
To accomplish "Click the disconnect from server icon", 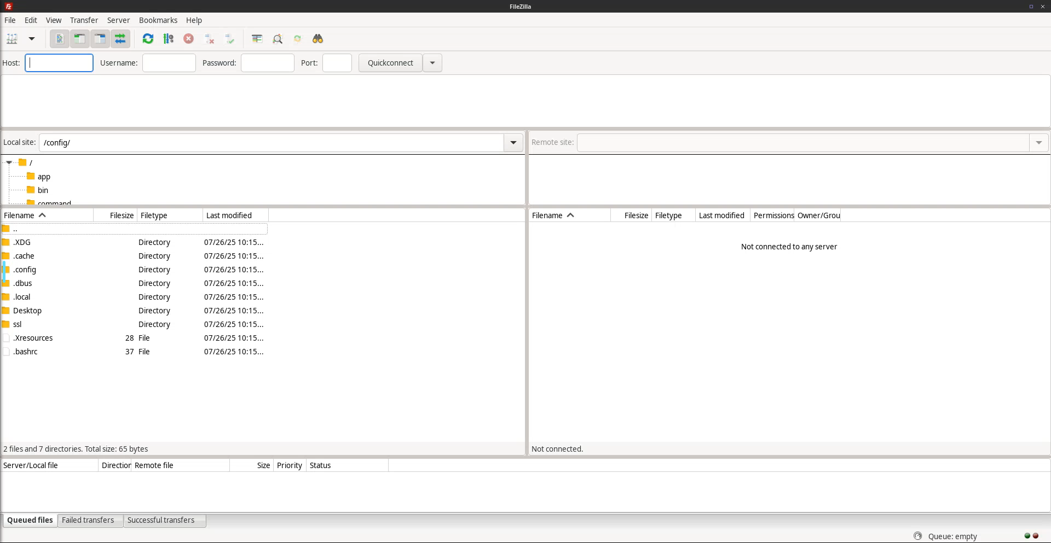I will (x=209, y=39).
